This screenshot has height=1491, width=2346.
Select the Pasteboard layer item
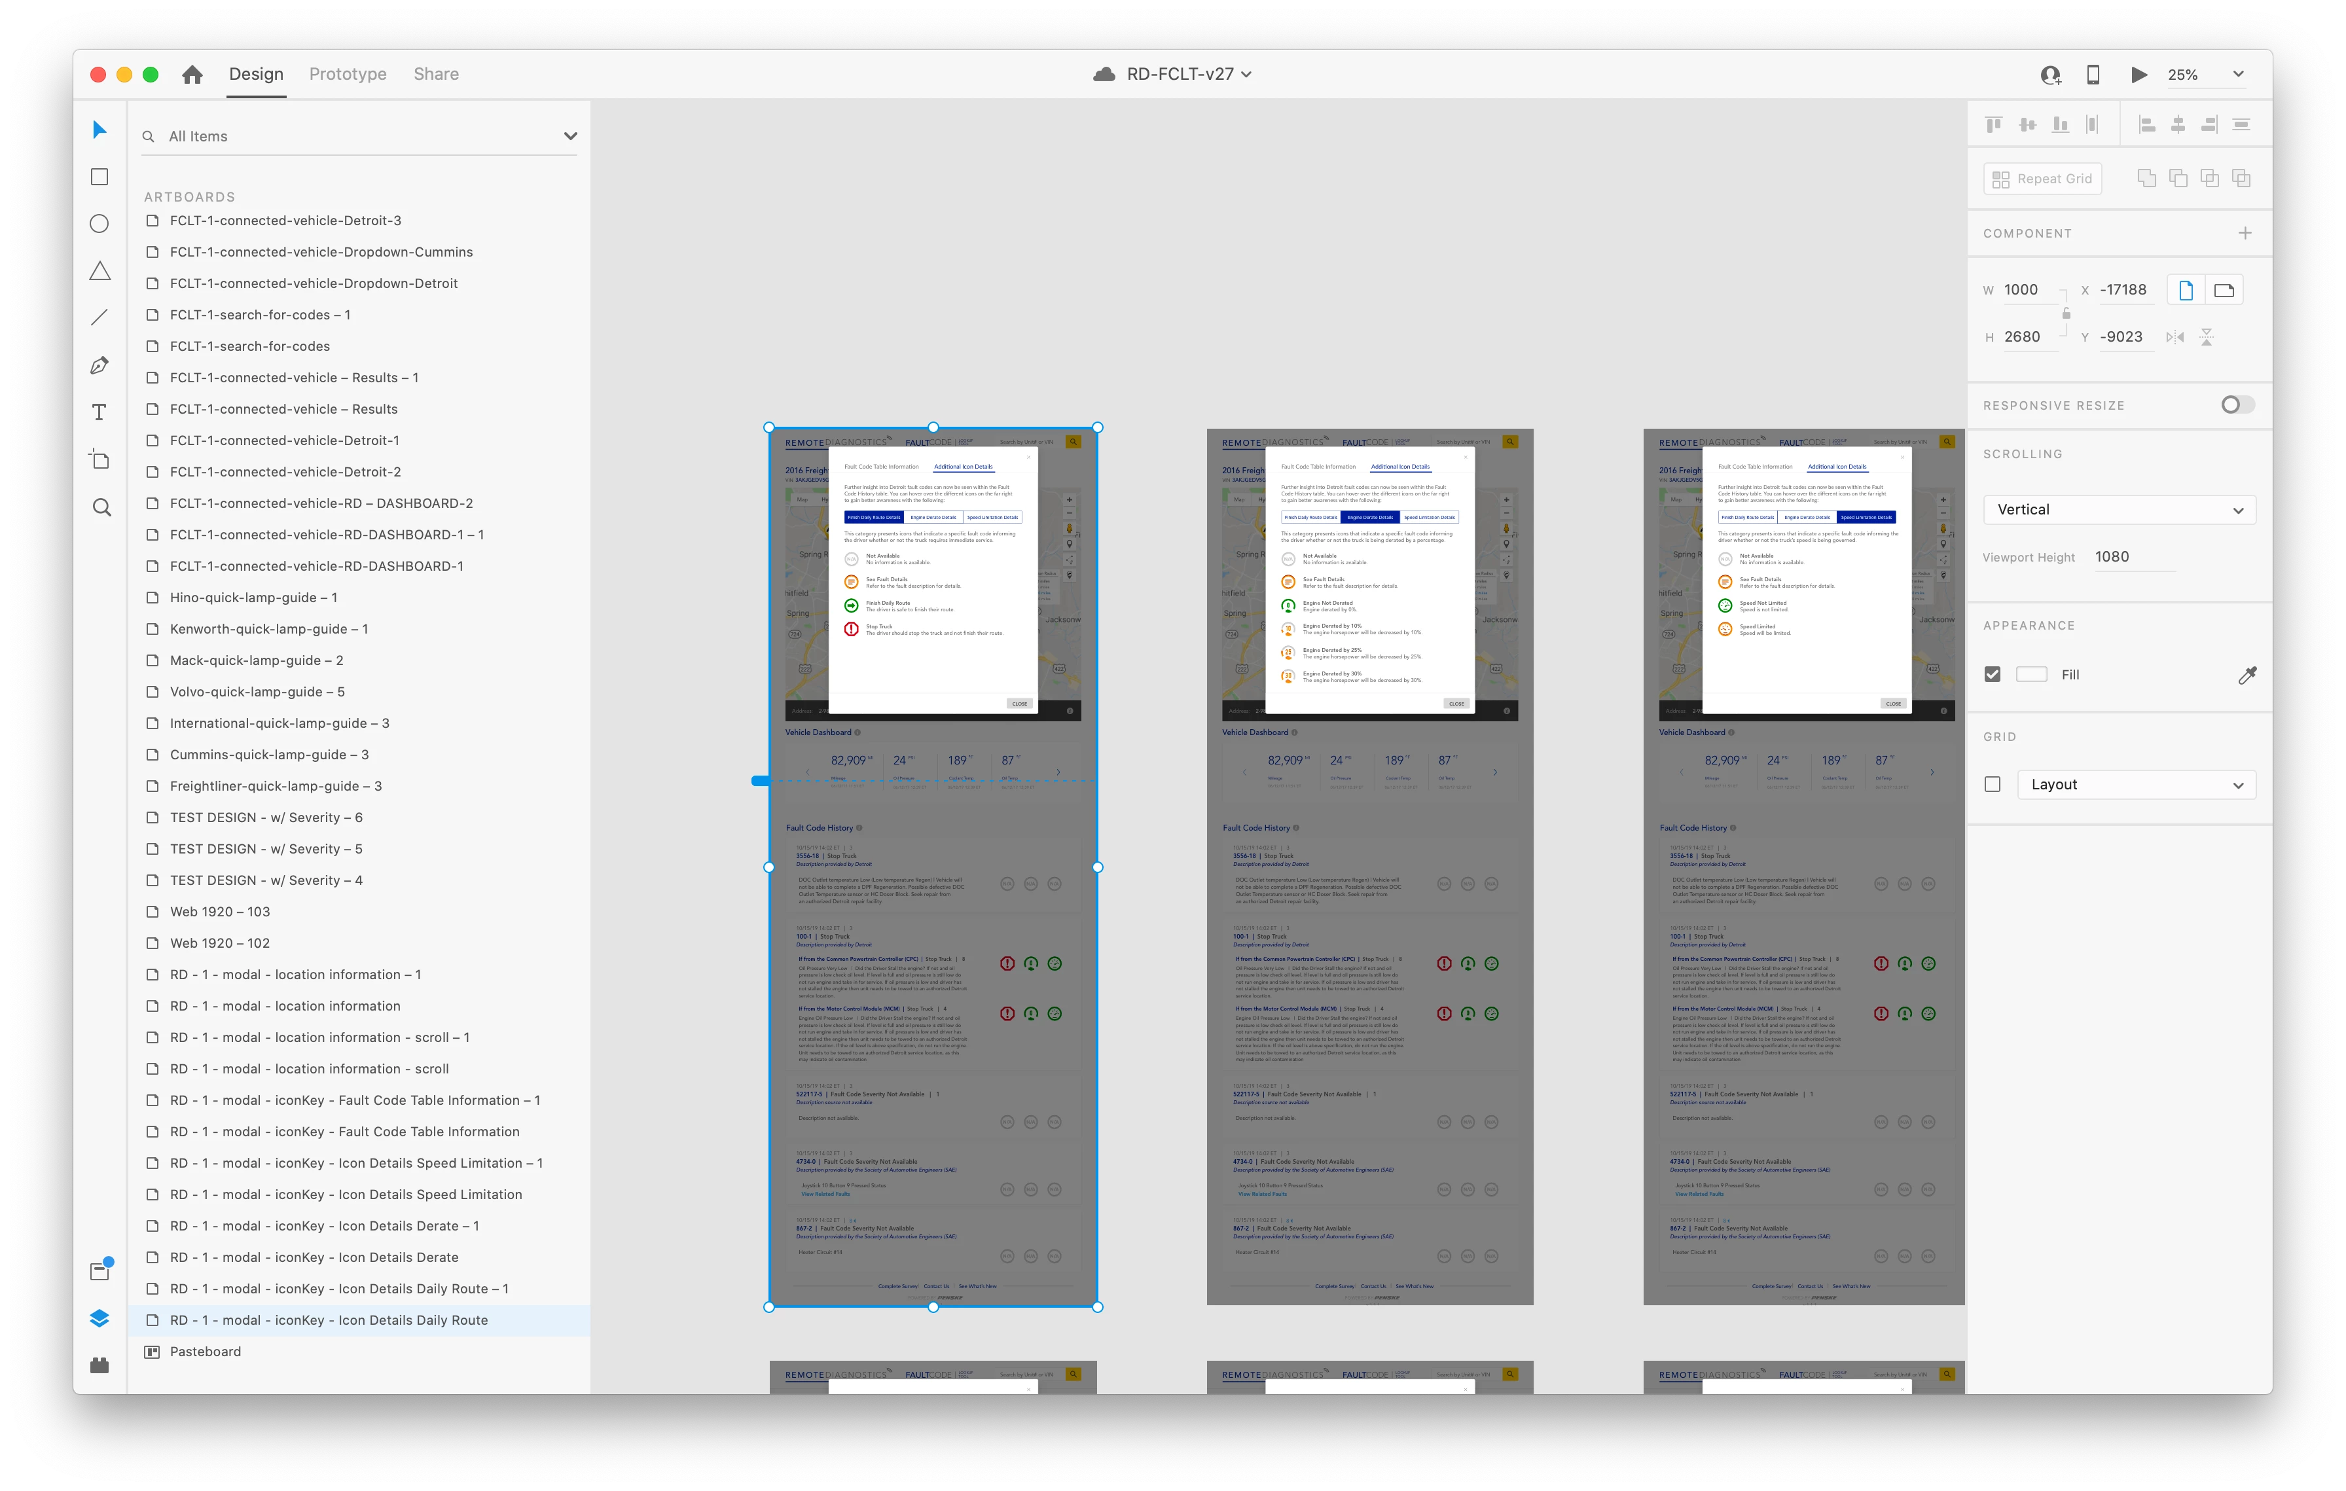pyautogui.click(x=206, y=1352)
